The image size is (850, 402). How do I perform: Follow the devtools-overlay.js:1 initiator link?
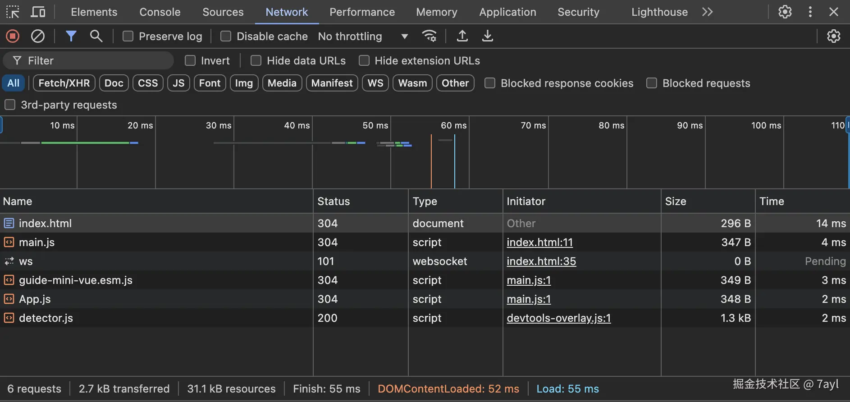point(558,318)
